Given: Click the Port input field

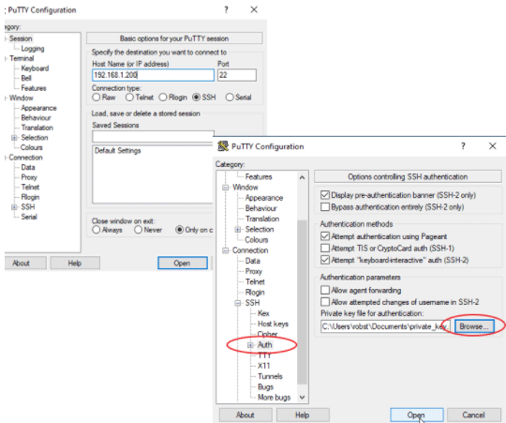Looking at the screenshot, I should click(x=237, y=75).
